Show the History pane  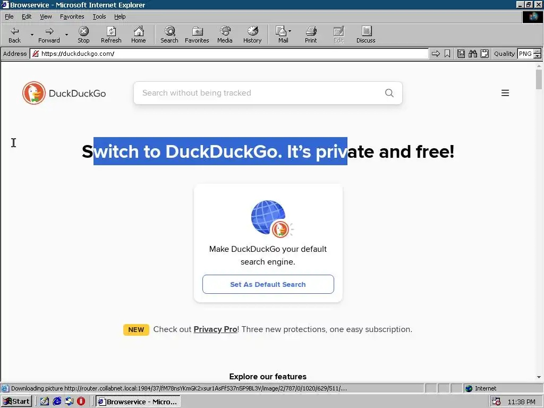click(252, 35)
